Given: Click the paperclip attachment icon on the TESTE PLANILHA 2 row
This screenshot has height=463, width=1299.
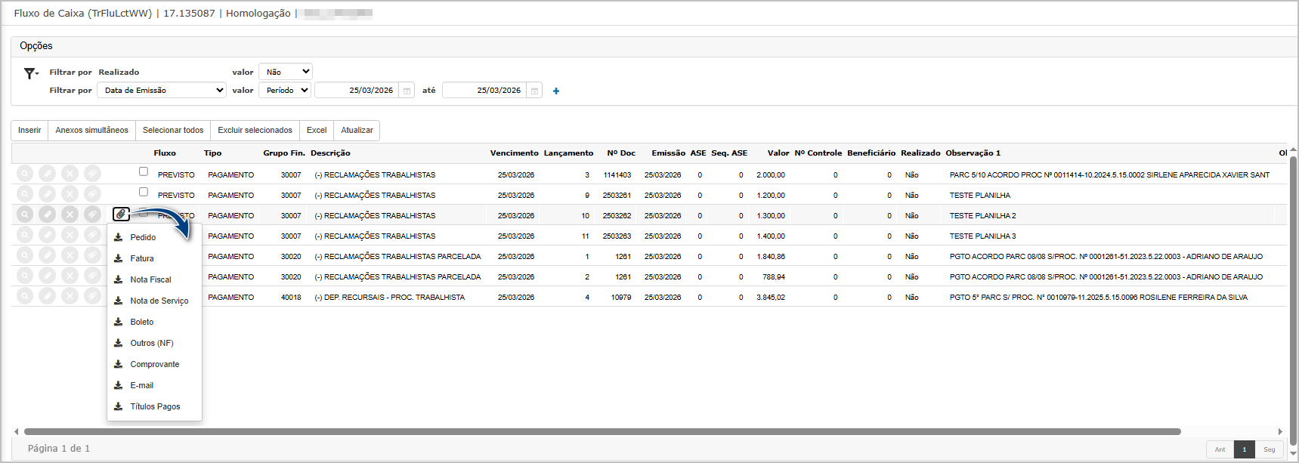Looking at the screenshot, I should [x=121, y=215].
